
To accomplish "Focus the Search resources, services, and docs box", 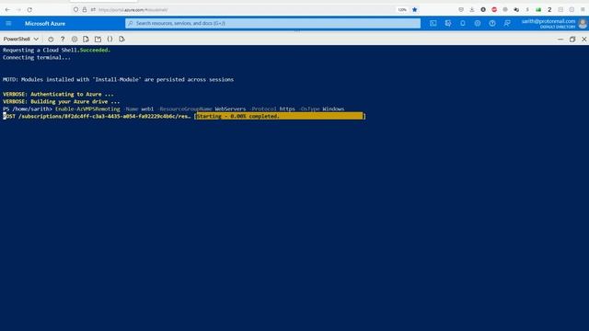I will pos(272,23).
